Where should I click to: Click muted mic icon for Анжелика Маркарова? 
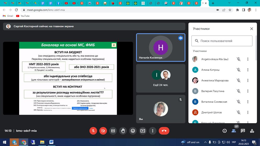point(238,80)
